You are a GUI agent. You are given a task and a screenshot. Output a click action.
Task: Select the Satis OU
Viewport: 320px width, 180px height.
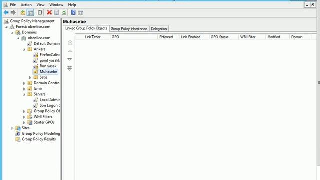click(43, 77)
